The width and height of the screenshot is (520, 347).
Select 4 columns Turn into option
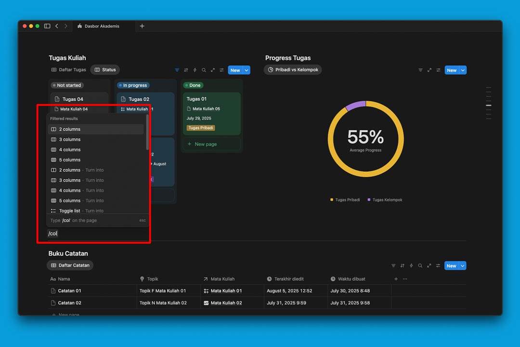coord(96,190)
